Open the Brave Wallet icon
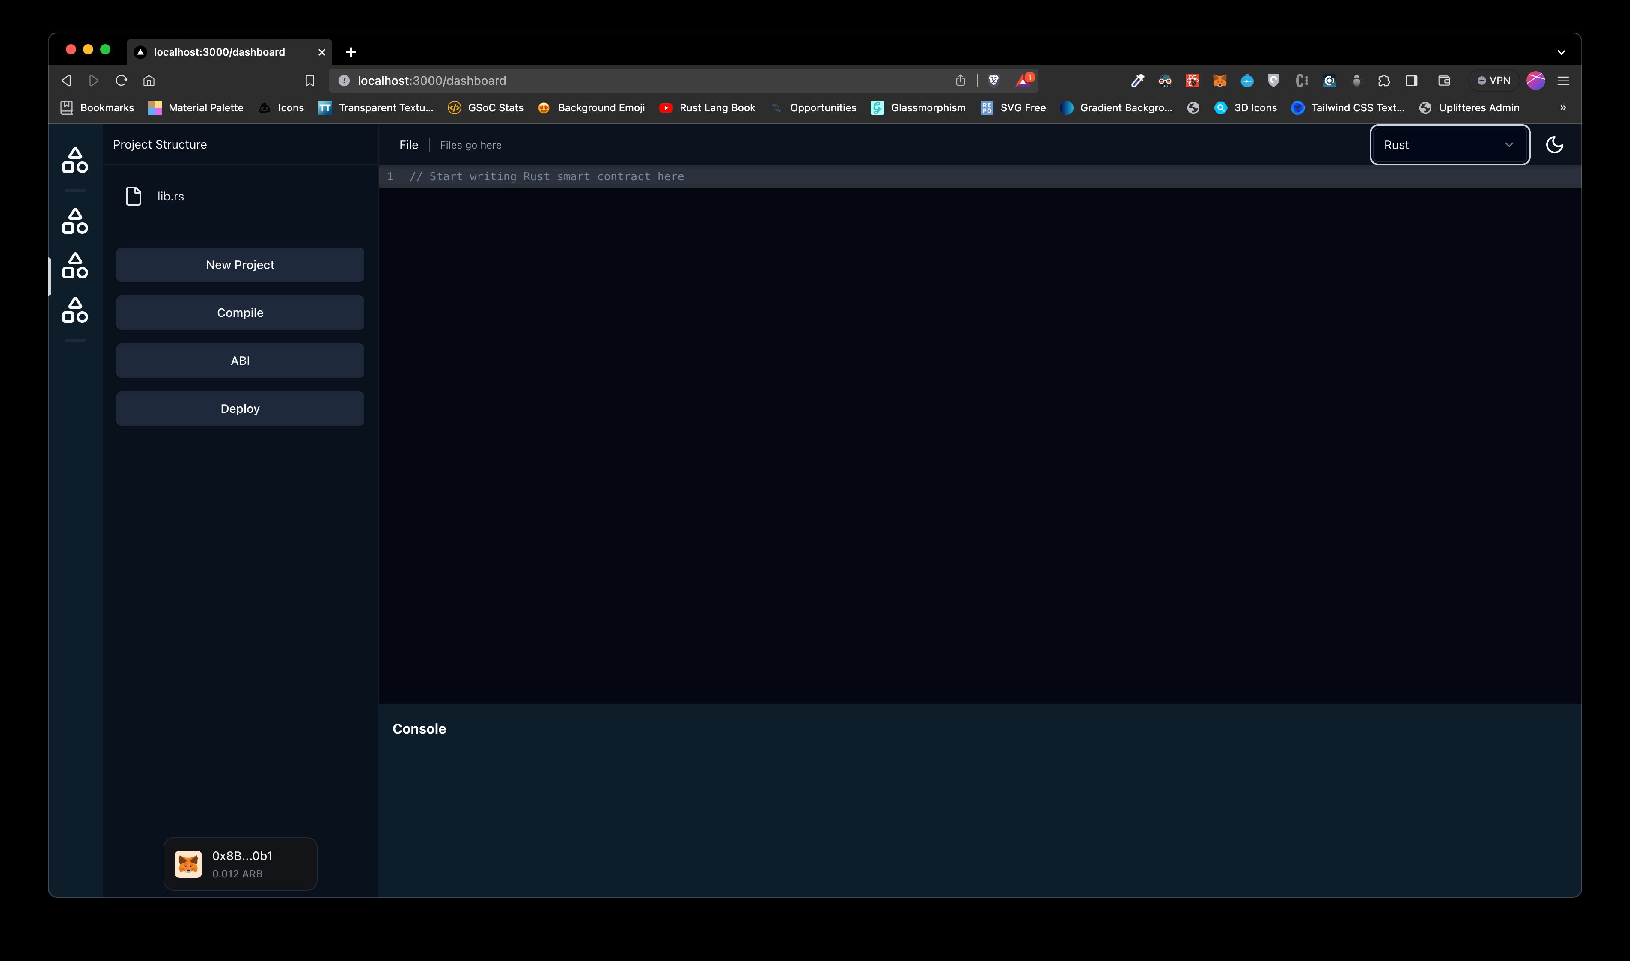The height and width of the screenshot is (961, 1630). tap(1444, 81)
